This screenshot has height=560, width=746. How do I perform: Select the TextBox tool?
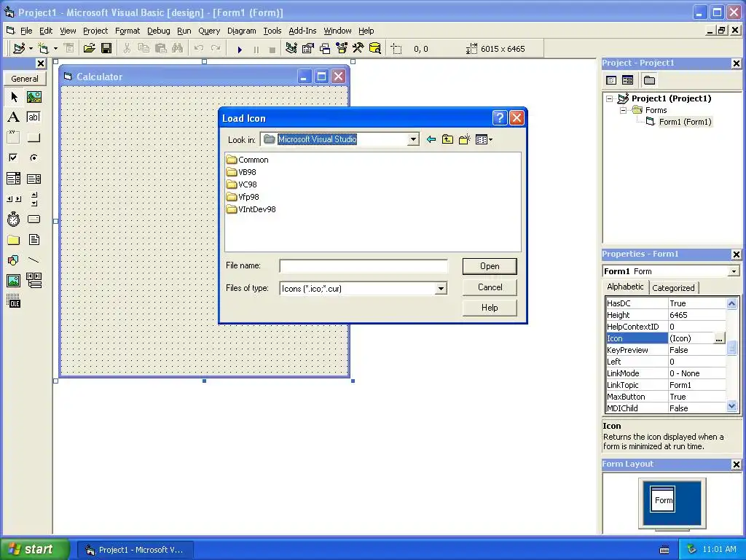34,117
